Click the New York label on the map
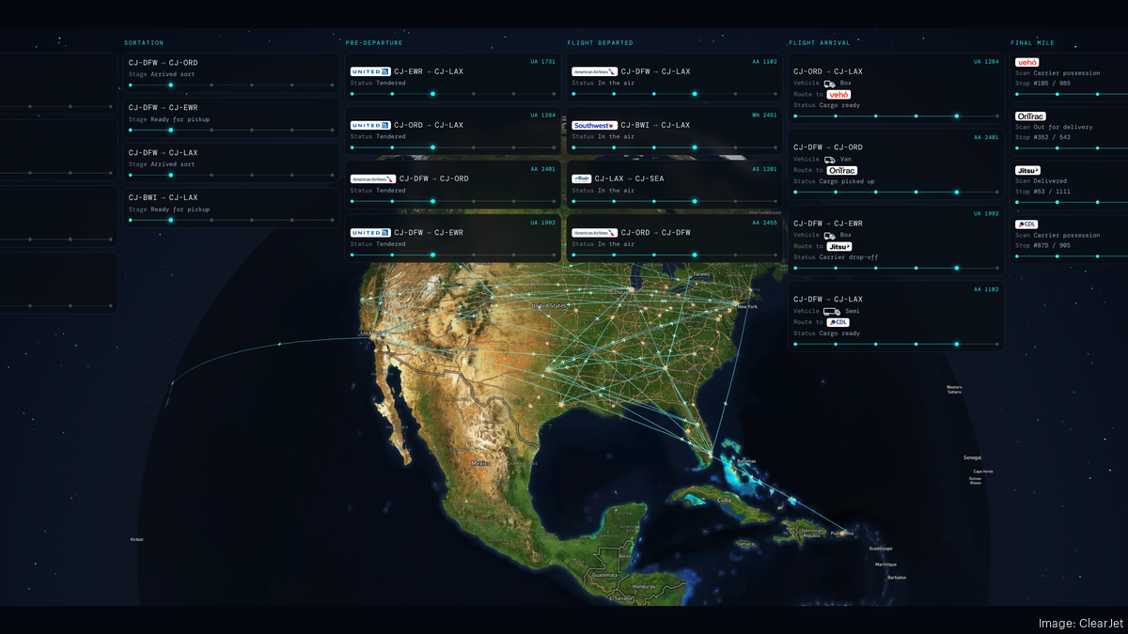1128x634 pixels. tap(747, 307)
